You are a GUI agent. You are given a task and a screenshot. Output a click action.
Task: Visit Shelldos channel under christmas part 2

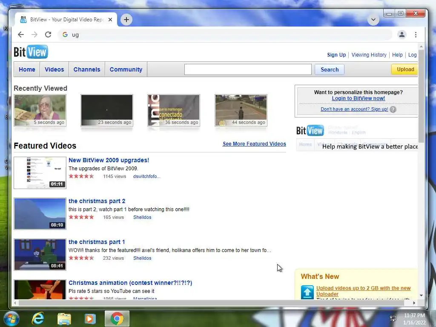(142, 217)
